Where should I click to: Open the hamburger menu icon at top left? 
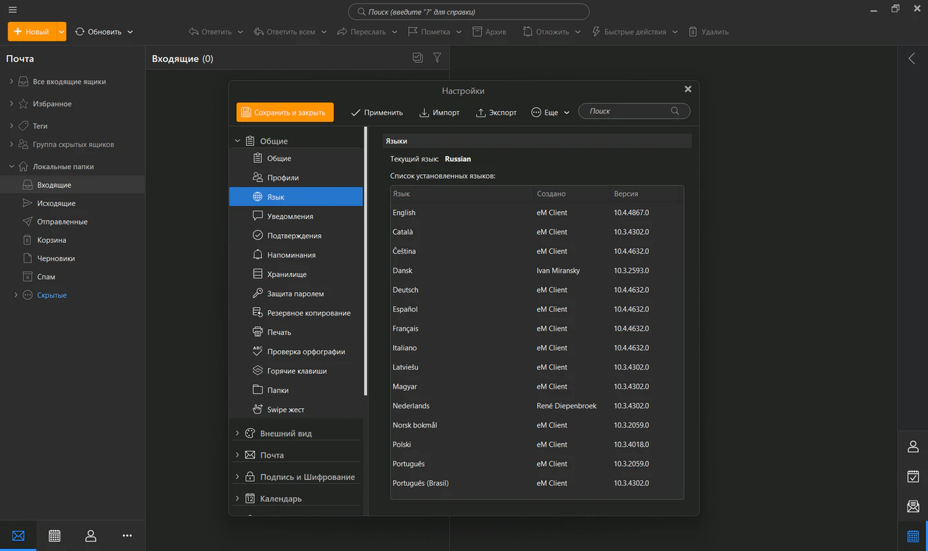pyautogui.click(x=12, y=10)
